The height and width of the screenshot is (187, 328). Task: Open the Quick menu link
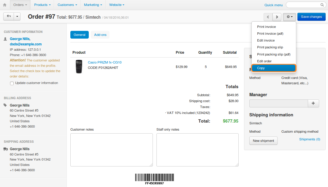[273, 5]
